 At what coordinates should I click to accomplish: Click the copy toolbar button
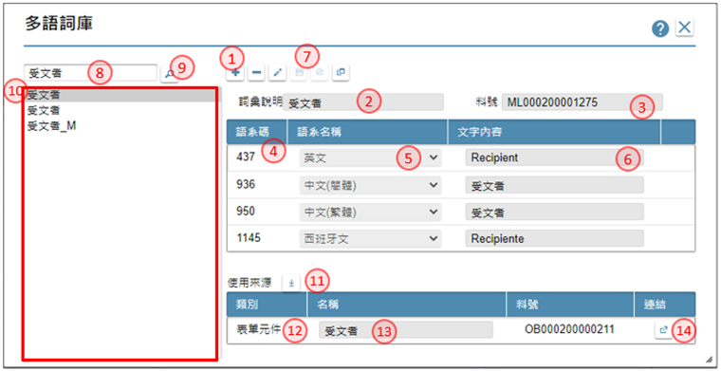[342, 73]
